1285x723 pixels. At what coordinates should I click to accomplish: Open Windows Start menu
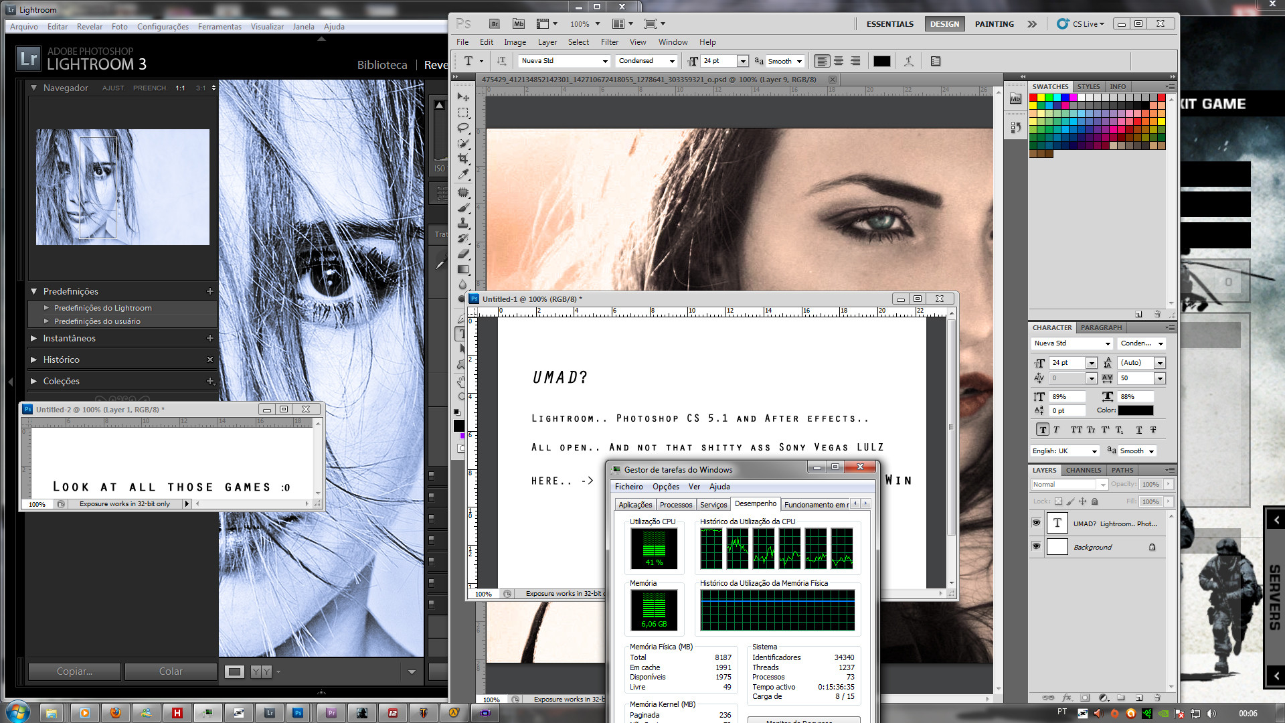pos(18,711)
